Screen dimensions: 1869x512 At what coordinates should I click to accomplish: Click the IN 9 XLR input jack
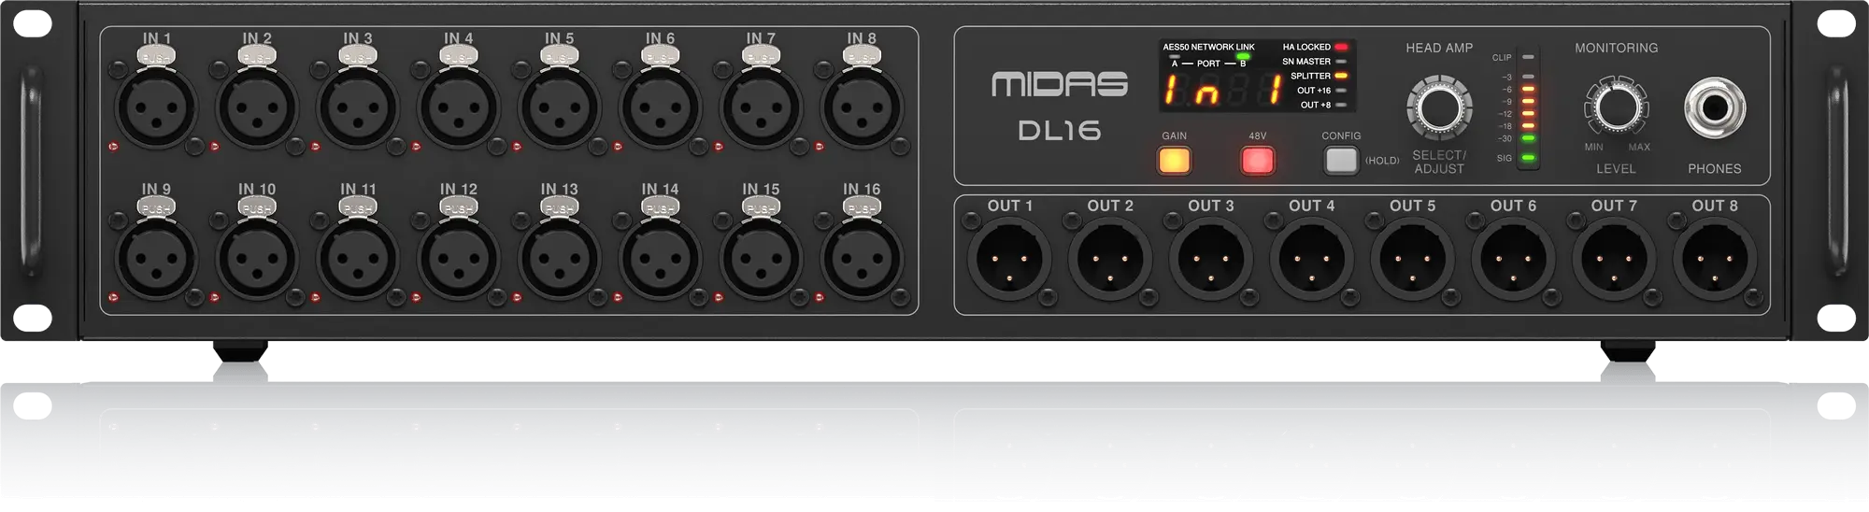coord(156,258)
